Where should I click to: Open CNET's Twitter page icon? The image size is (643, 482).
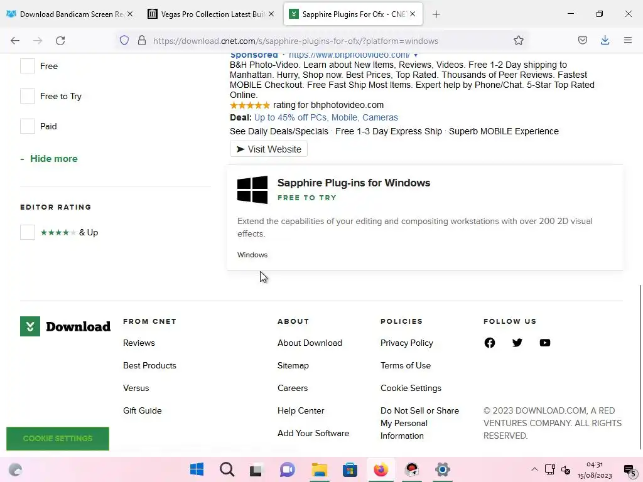pyautogui.click(x=517, y=343)
